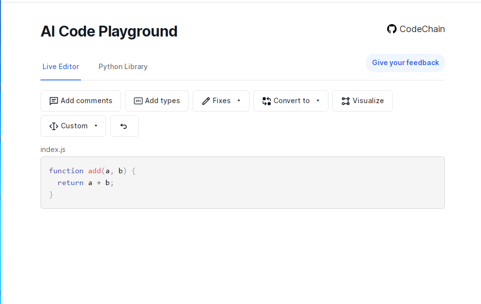Click the index.js file label
The height and width of the screenshot is (304, 481).
pyautogui.click(x=52, y=149)
